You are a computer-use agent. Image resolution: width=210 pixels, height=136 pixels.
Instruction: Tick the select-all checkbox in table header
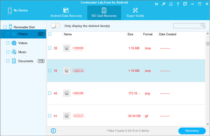coord(50,34)
